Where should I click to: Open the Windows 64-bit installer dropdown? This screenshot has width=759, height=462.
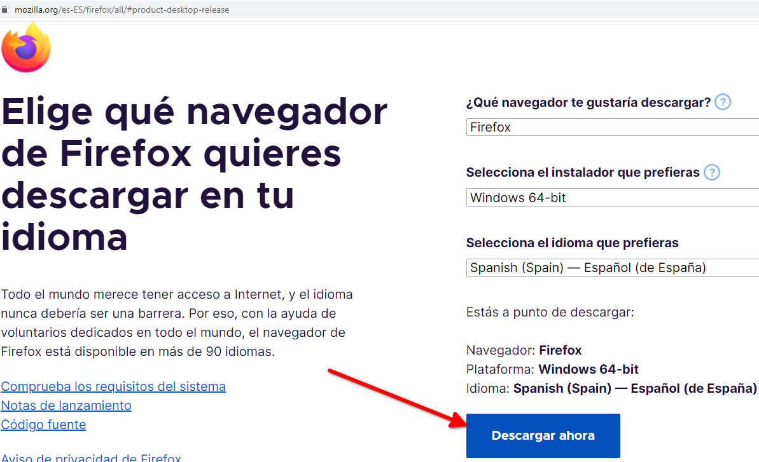(x=612, y=198)
